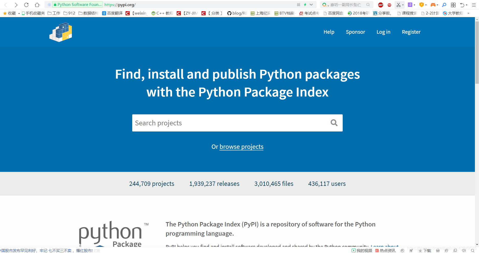The image size is (479, 253).
Task: Open the 360 search engine selector dropdown
Action: point(325,5)
